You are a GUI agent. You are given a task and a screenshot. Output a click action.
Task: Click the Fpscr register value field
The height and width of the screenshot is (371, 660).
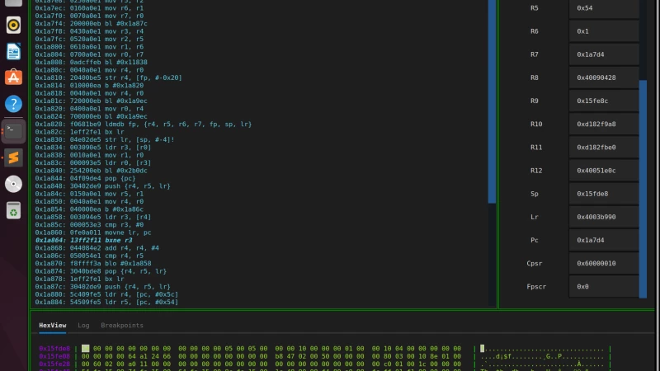pos(603,286)
